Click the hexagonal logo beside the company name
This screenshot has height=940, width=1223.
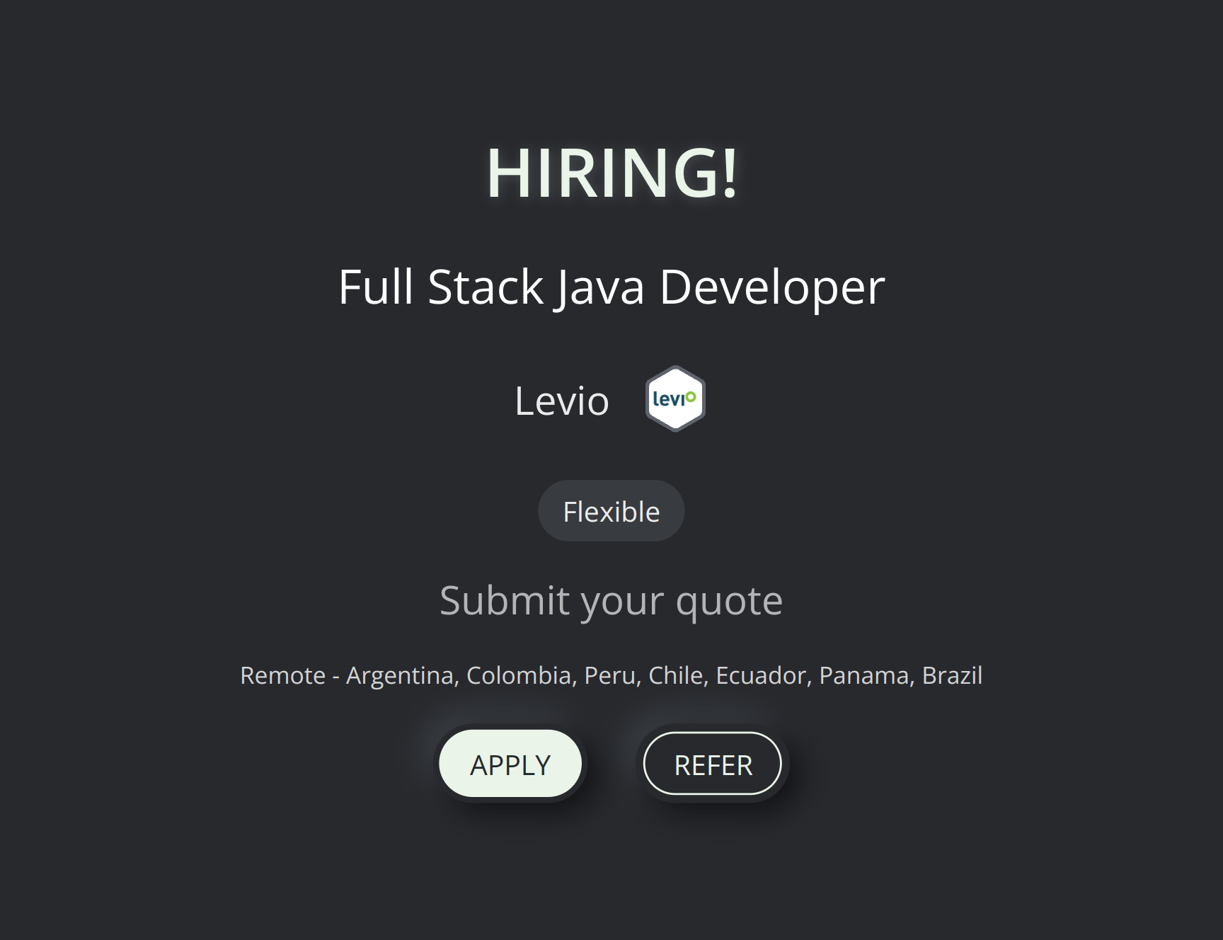coord(675,398)
